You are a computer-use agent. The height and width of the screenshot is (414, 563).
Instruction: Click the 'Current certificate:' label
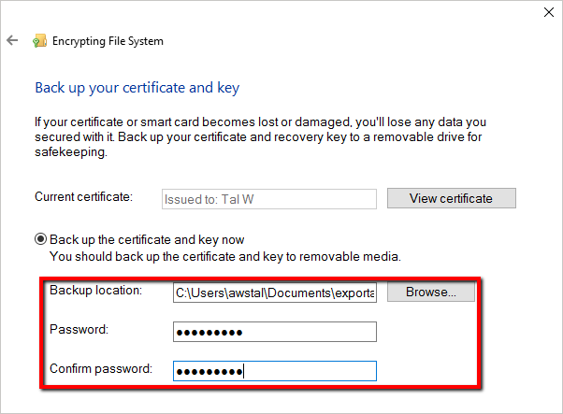[x=84, y=197]
